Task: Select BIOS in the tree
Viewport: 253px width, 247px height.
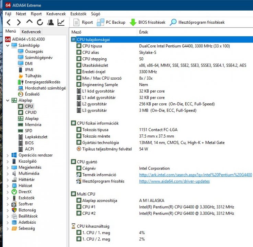Action: [30, 143]
